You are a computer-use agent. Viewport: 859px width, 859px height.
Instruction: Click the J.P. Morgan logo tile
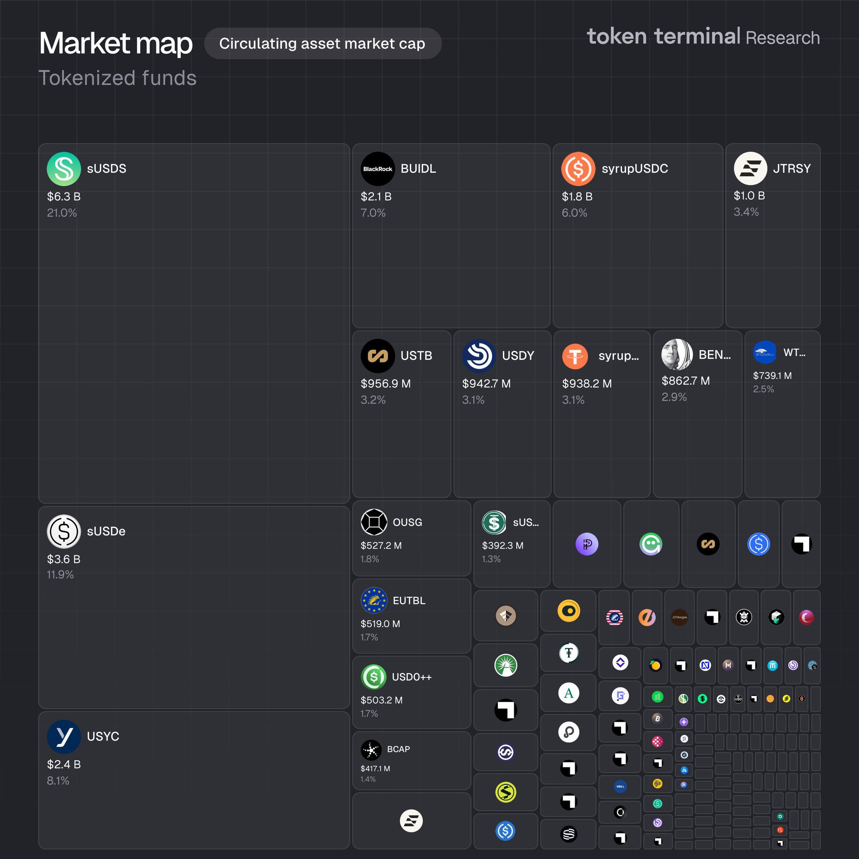click(679, 617)
